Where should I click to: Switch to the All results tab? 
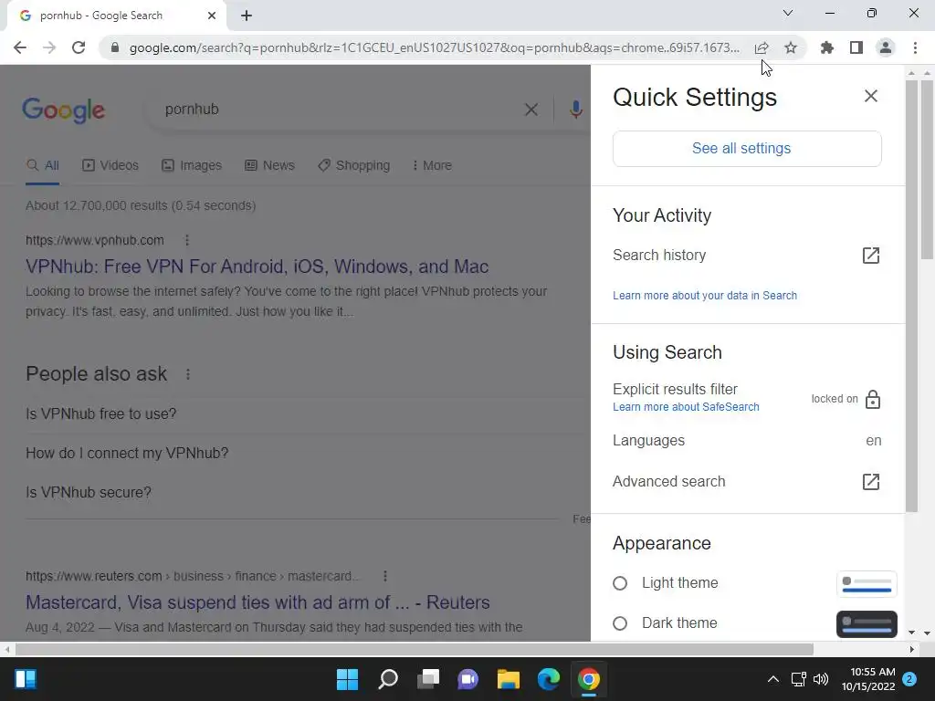click(42, 166)
